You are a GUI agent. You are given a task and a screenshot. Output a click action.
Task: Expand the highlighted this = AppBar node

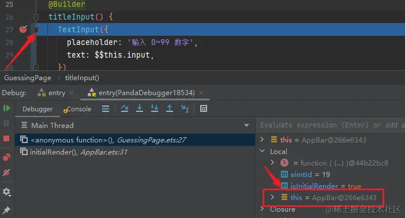click(x=272, y=197)
